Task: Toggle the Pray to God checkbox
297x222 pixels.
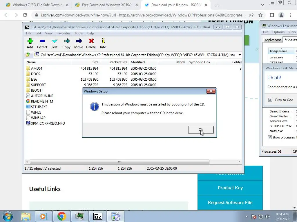Action: point(270,100)
